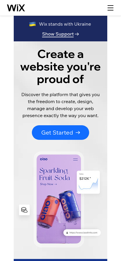Click the Create a website headline

click(x=61, y=67)
